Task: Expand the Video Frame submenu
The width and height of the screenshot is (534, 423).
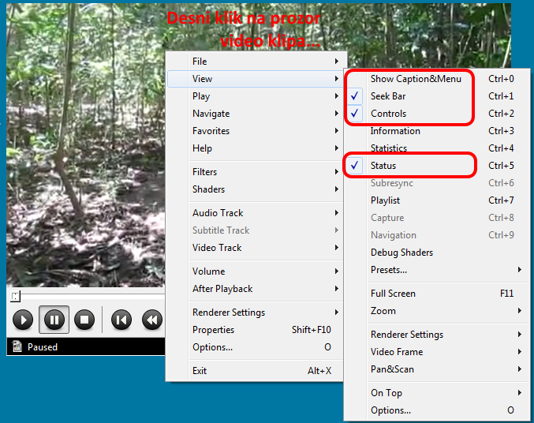Action: [437, 352]
